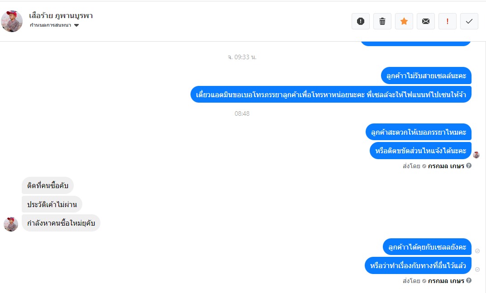Mark conversation unread with envelope icon

[x=425, y=21]
